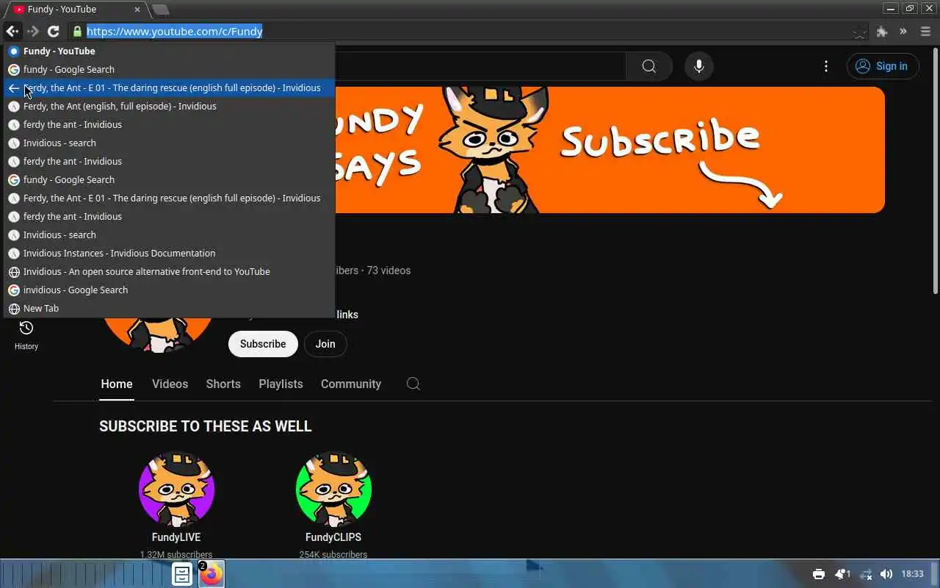Open the FundyLIVE channel avatar
Image resolution: width=940 pixels, height=588 pixels.
pyautogui.click(x=176, y=490)
